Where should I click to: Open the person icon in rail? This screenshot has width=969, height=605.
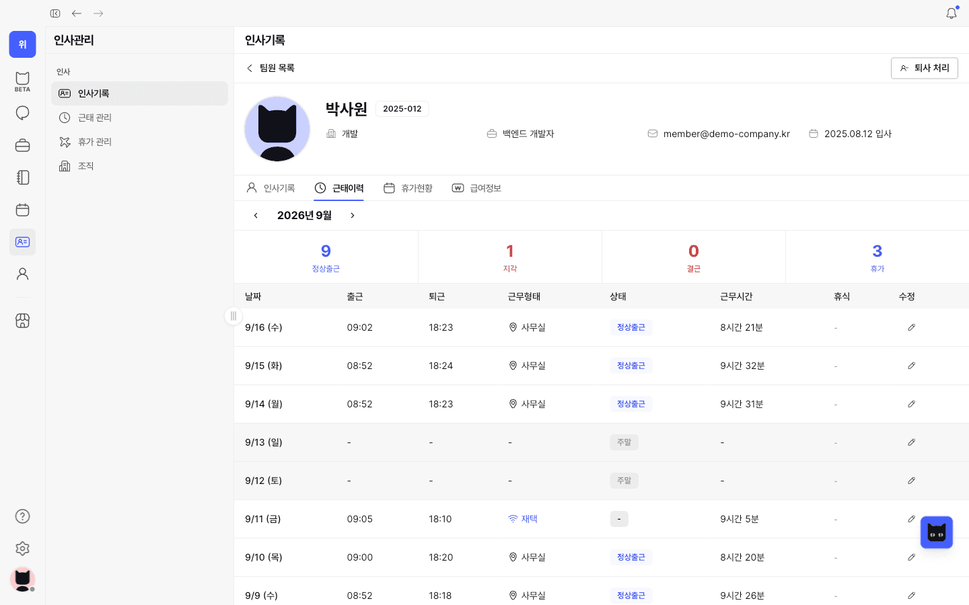pos(22,274)
